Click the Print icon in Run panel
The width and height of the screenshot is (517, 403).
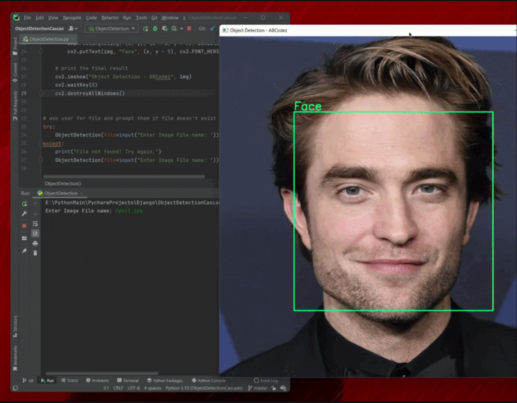coord(35,243)
